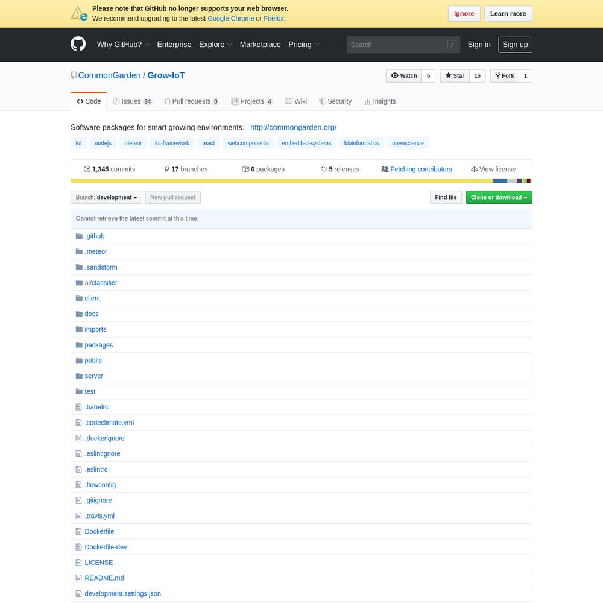Viewport: 603px width, 603px height.
Task: Click the file icon next to Dockerfile
Action: 79,531
